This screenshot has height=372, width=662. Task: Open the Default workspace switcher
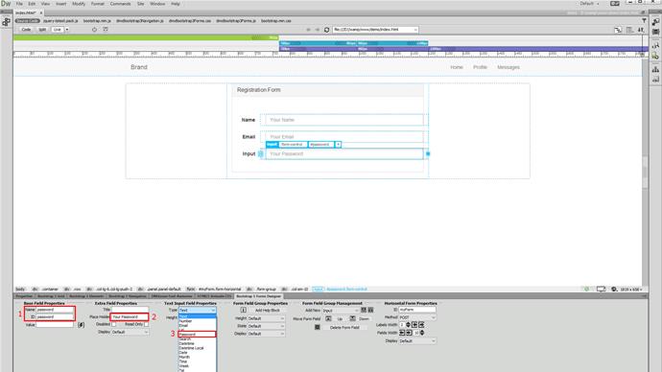[589, 4]
